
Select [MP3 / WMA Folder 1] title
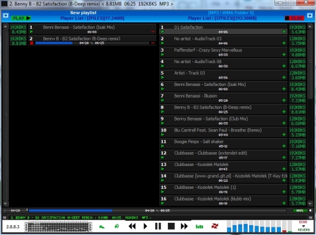coord(231,13)
